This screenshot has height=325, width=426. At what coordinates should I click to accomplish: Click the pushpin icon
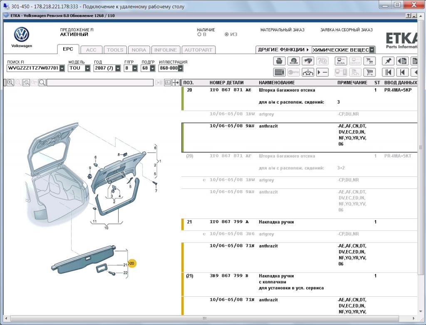(x=388, y=61)
